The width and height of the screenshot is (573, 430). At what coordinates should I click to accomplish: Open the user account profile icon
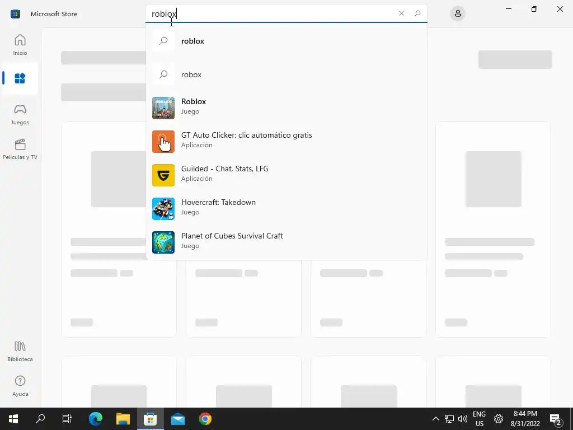point(458,14)
